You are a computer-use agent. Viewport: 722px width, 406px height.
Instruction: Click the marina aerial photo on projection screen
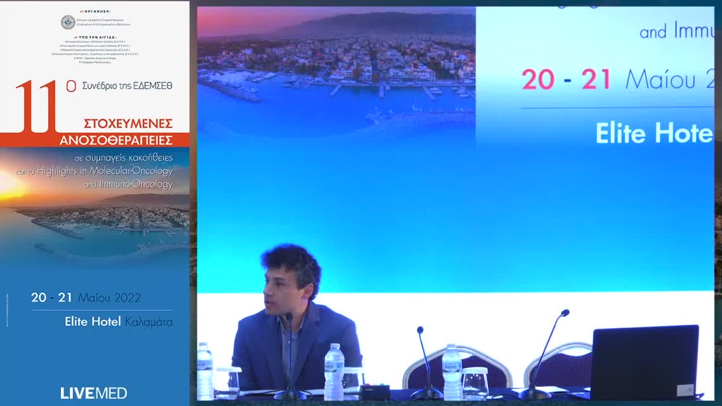click(336, 70)
